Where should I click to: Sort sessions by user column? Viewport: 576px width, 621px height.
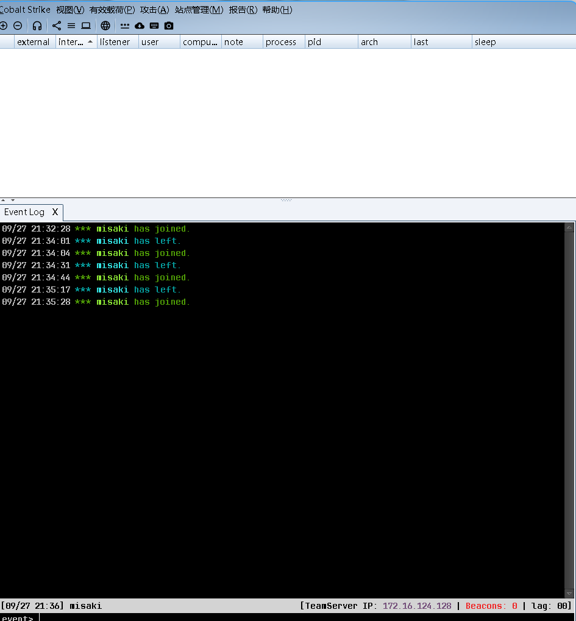coord(160,41)
